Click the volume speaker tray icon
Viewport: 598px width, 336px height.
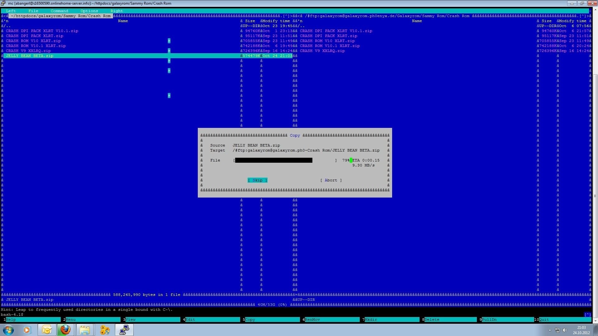(x=565, y=330)
